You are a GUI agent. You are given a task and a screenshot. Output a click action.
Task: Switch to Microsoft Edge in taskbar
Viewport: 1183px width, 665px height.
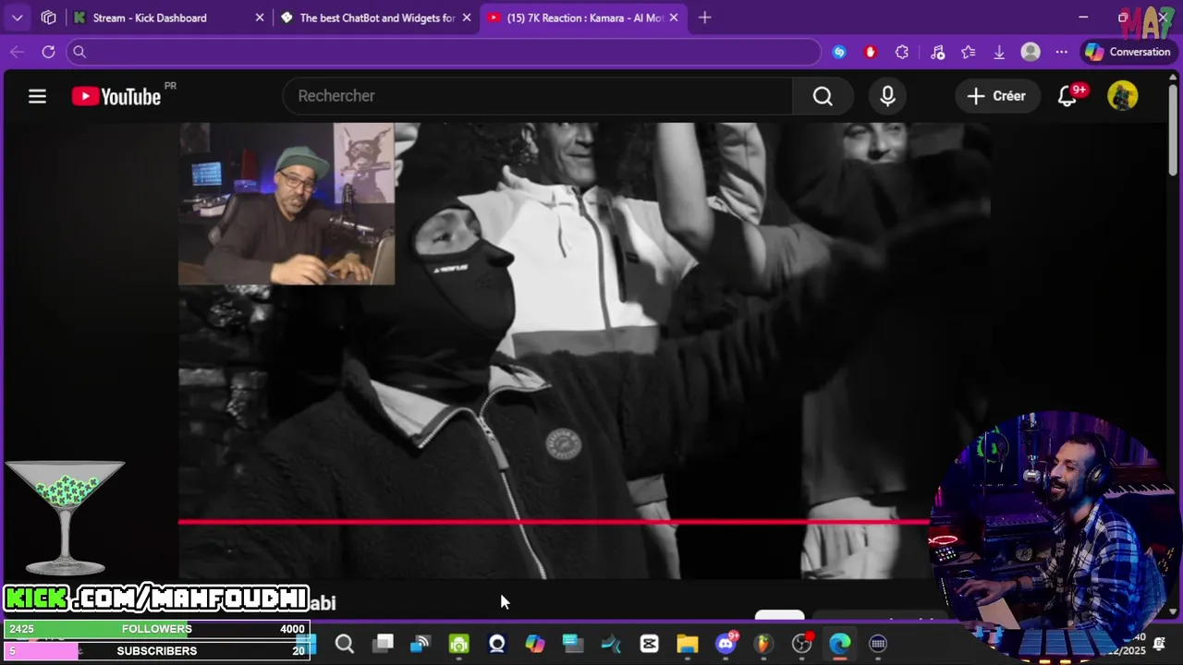[x=840, y=644]
